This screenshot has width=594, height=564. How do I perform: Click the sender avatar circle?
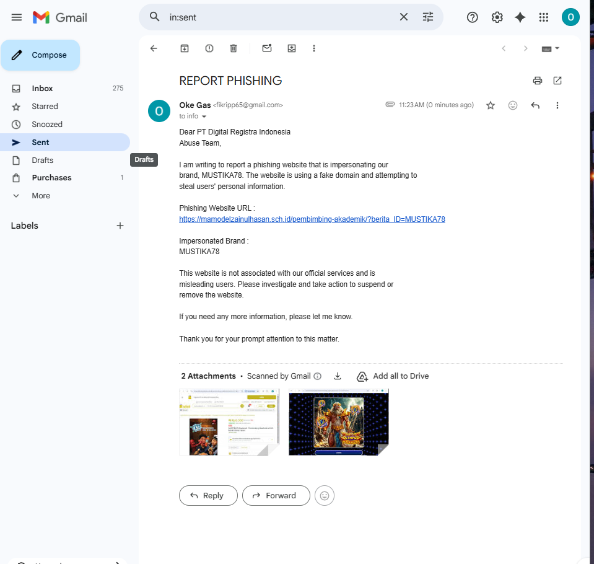click(159, 111)
